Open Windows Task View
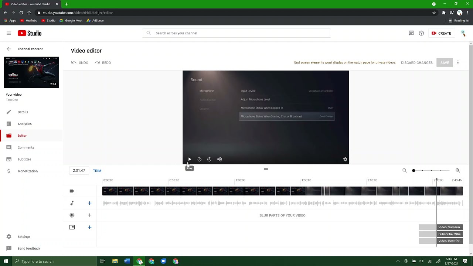 [x=102, y=261]
